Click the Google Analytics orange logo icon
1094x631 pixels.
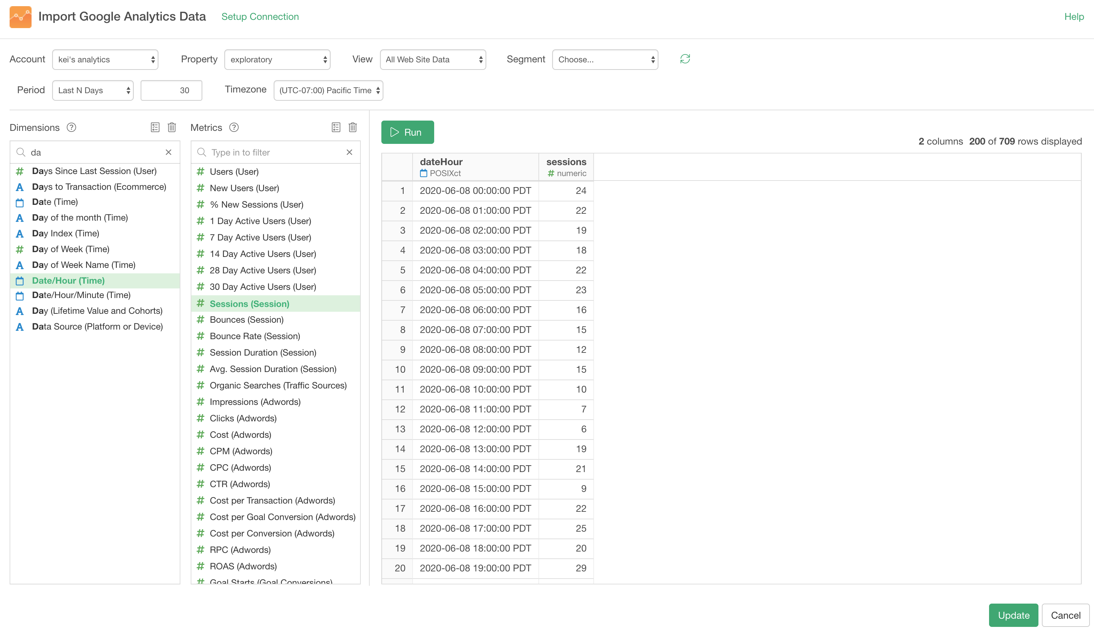pyautogui.click(x=20, y=17)
